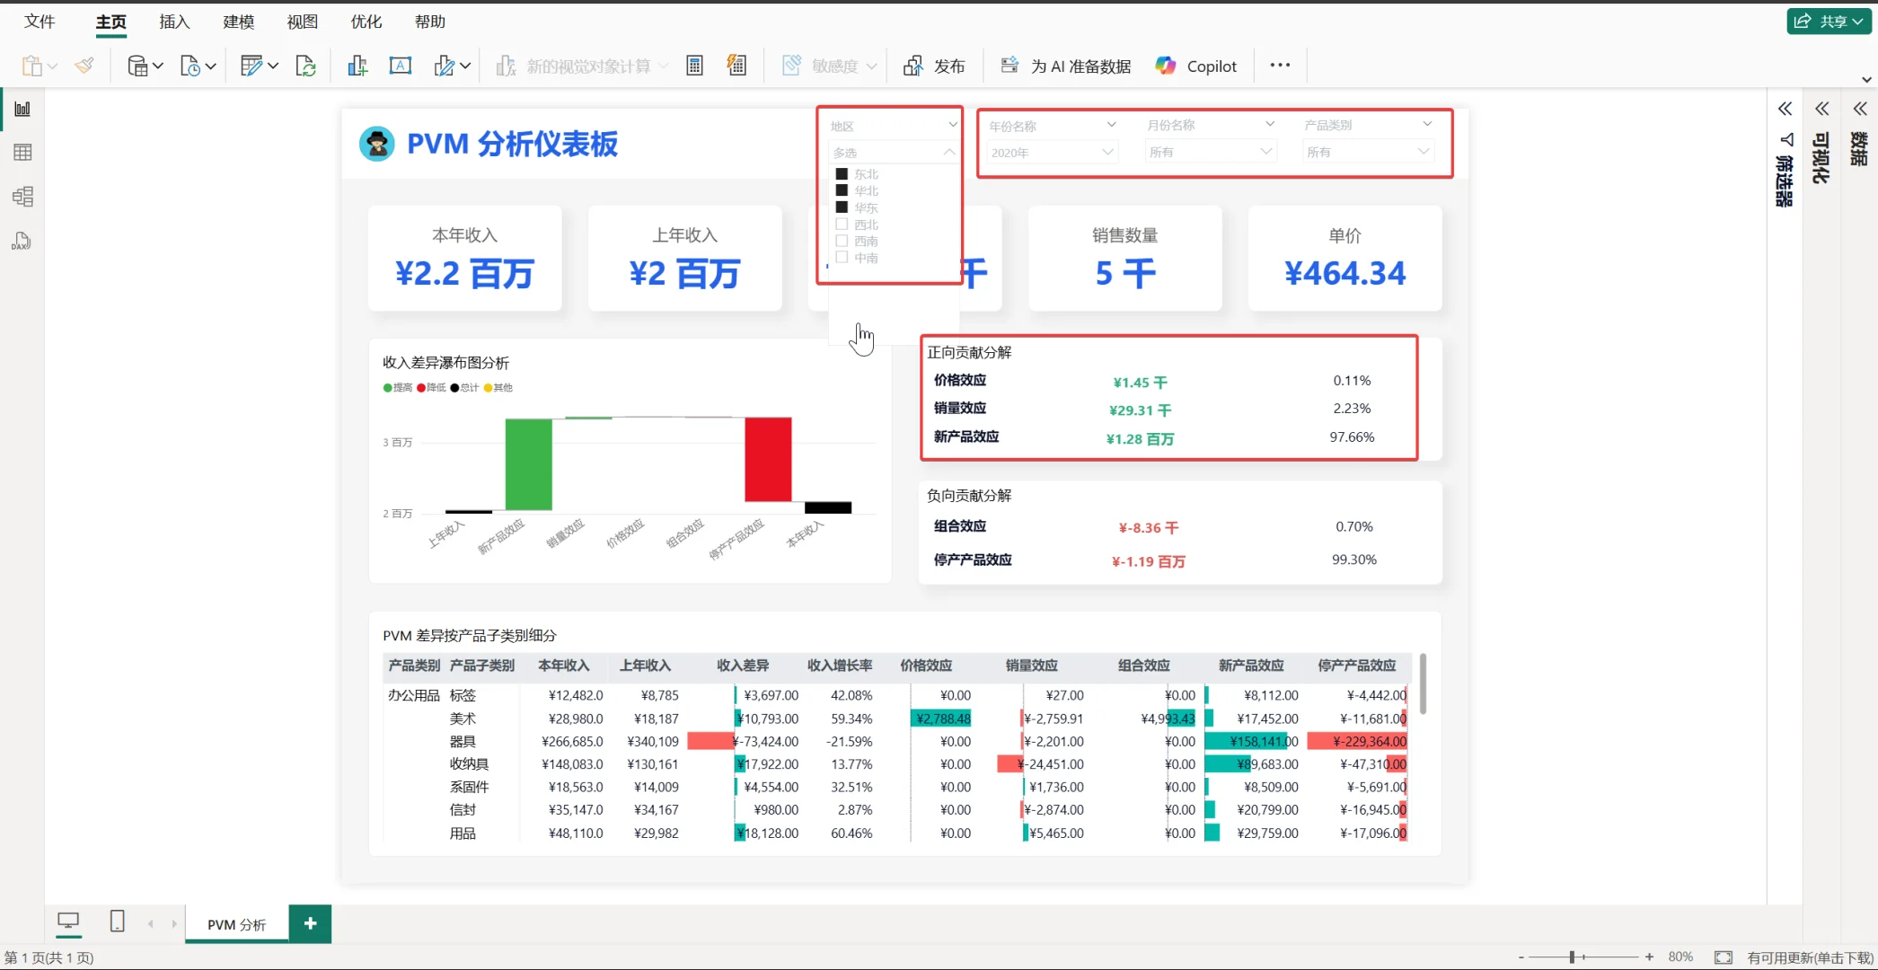
Task: Add a new report page with plus button
Action: click(x=310, y=923)
